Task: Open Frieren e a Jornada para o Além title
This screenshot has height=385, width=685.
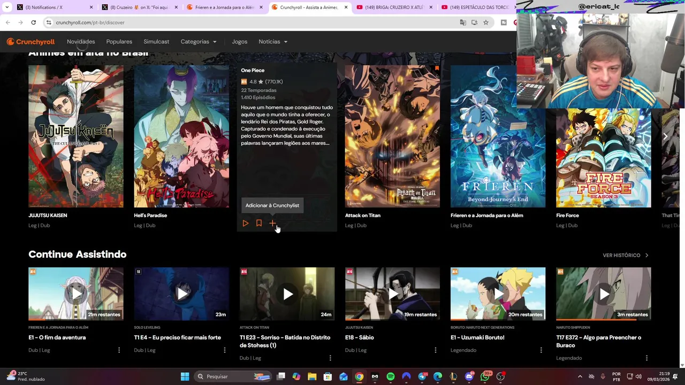Action: pos(487,215)
